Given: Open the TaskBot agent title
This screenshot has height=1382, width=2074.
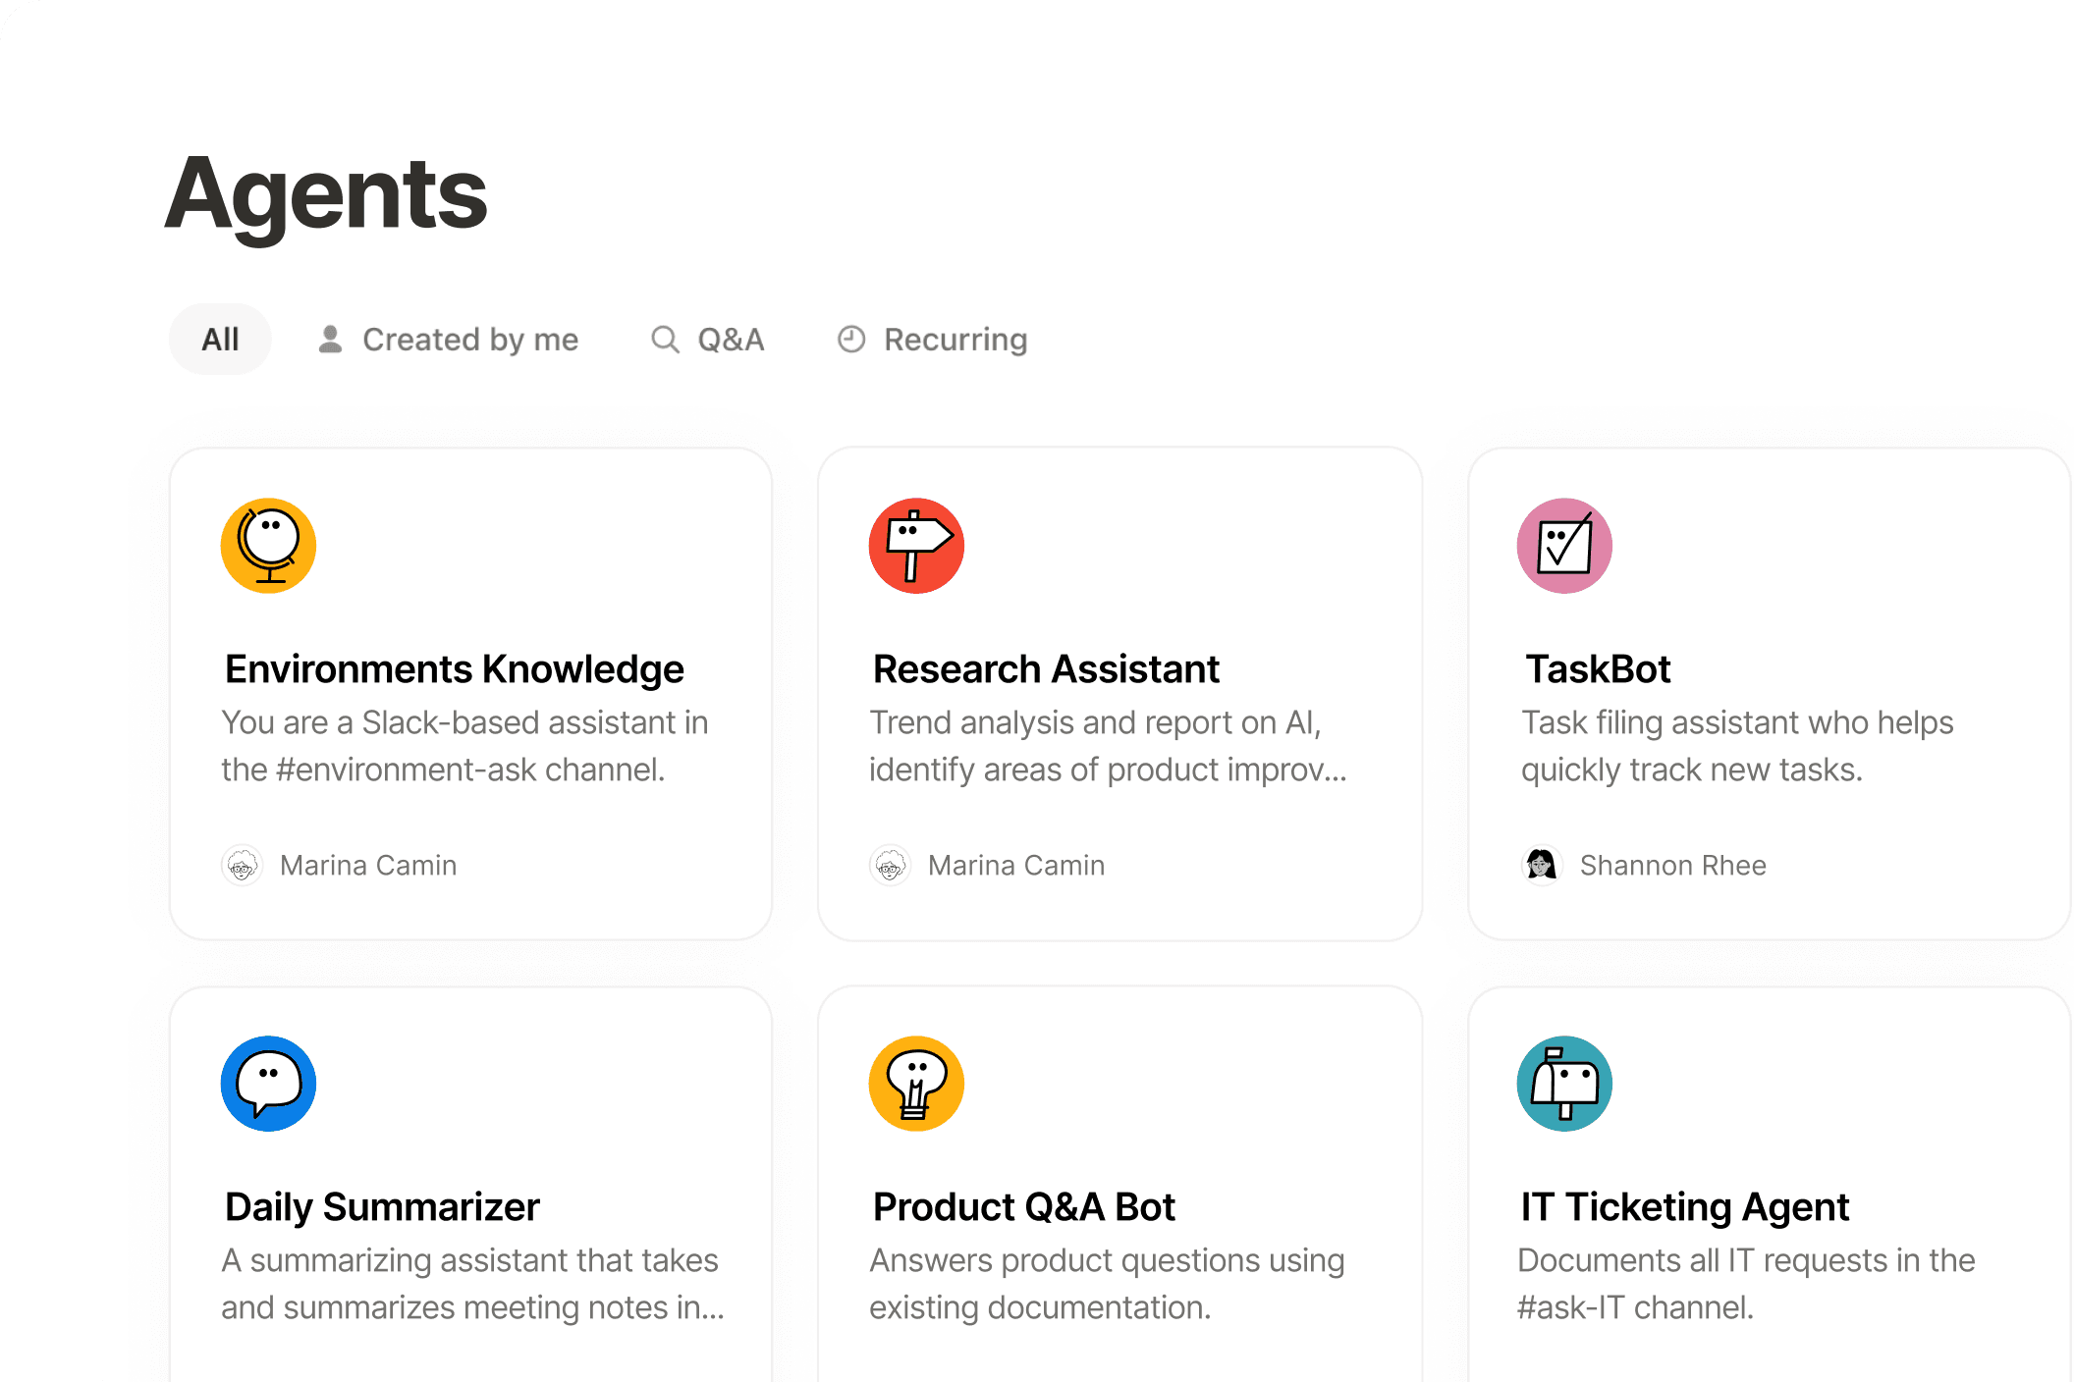Looking at the screenshot, I should point(1598,669).
